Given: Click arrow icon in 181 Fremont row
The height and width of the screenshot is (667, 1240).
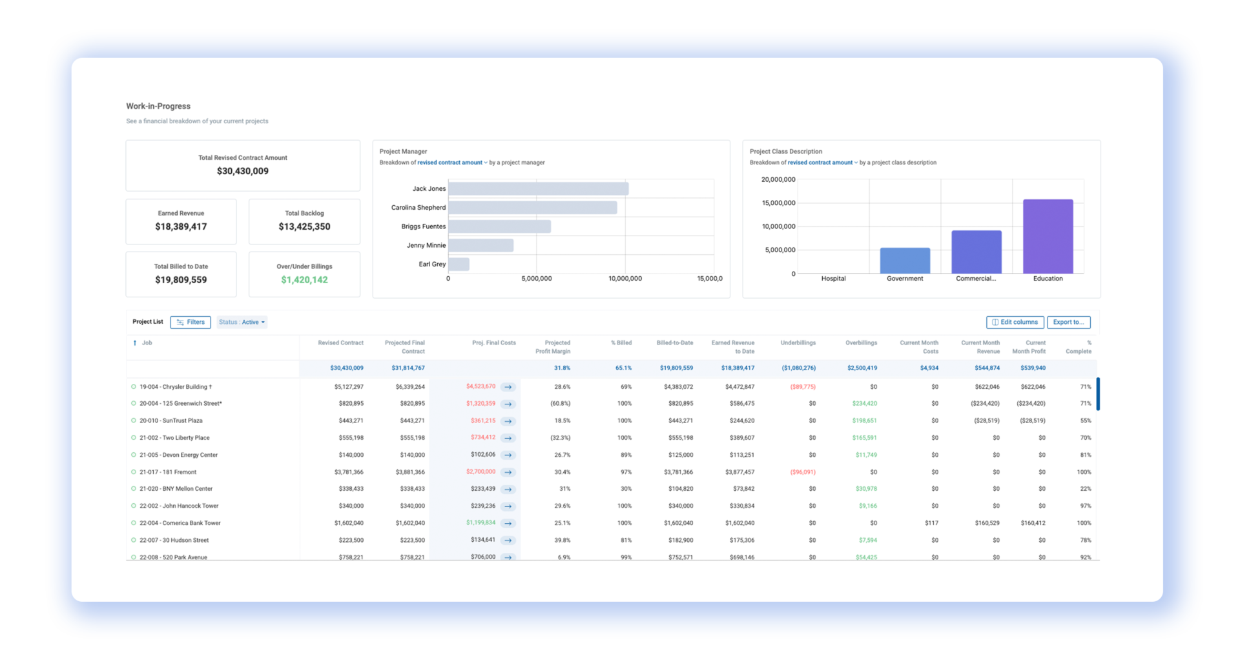Looking at the screenshot, I should coord(508,472).
